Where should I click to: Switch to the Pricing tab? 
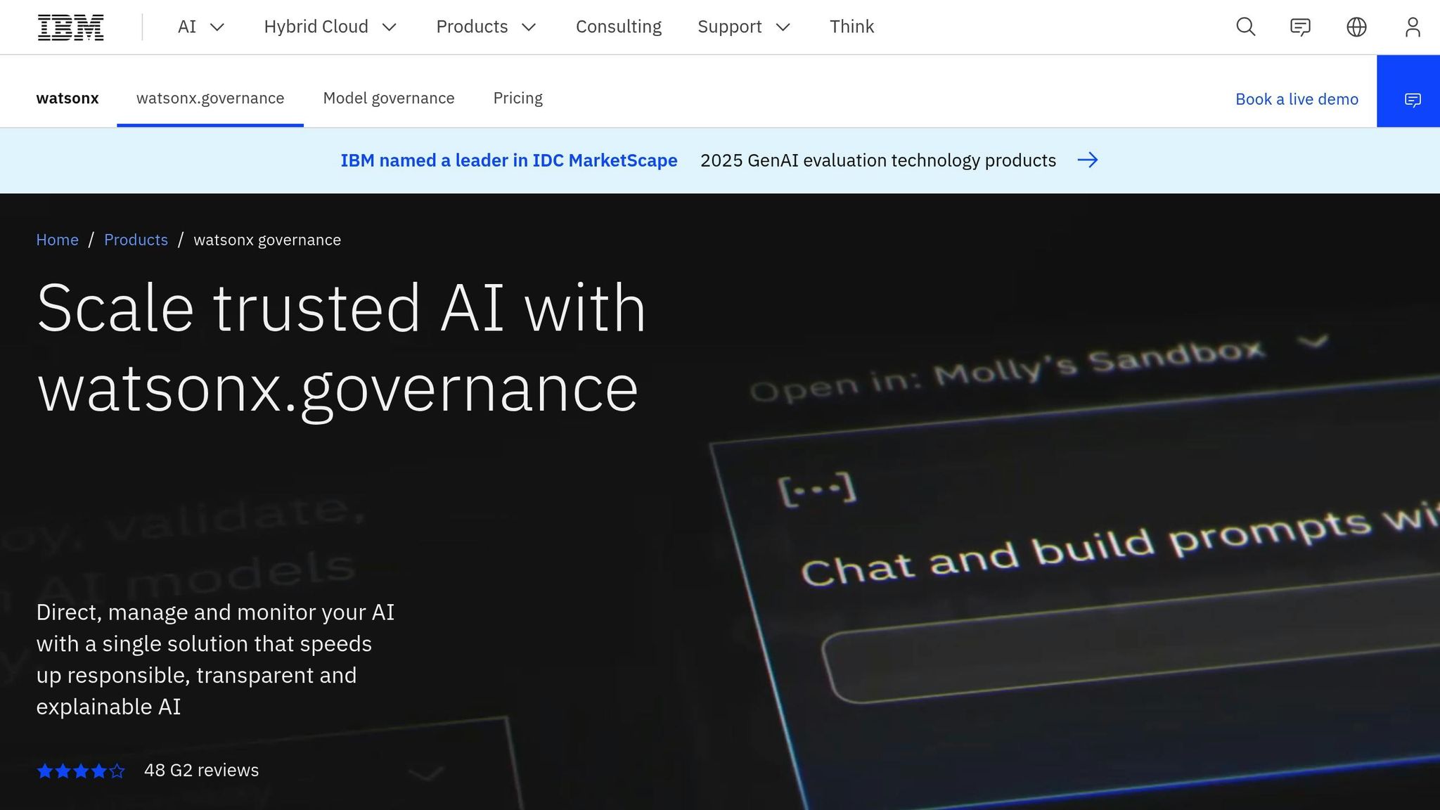517,98
